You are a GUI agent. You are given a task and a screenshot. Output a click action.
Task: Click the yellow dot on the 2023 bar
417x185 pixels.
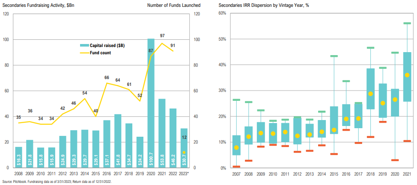click(184, 153)
